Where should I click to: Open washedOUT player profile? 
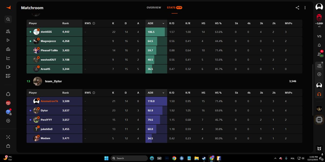coord(48,60)
